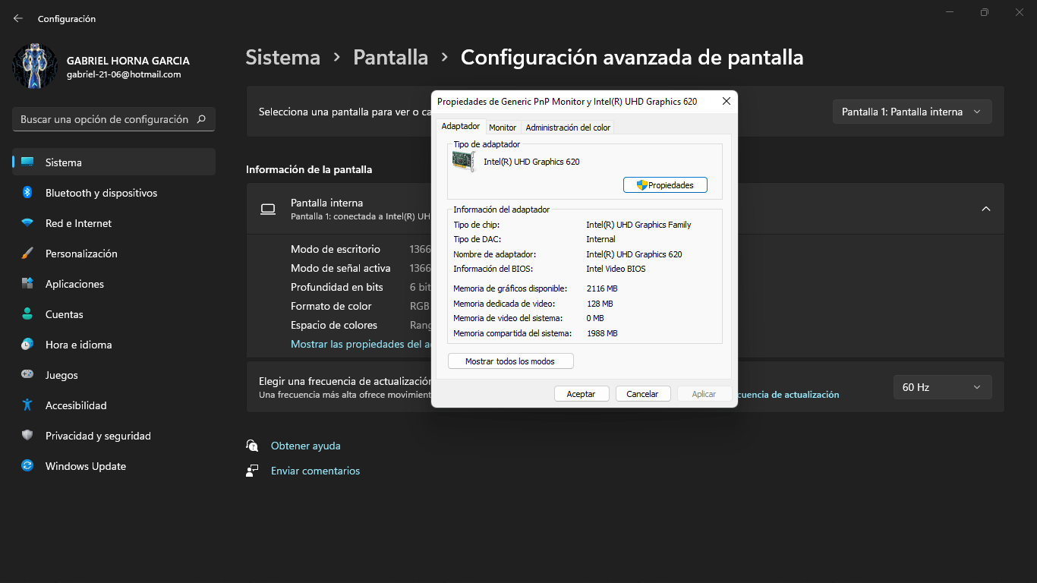Screen dimensions: 1037x583
Task: Click the '0 MB' system video memory value
Action: pyautogui.click(x=595, y=318)
